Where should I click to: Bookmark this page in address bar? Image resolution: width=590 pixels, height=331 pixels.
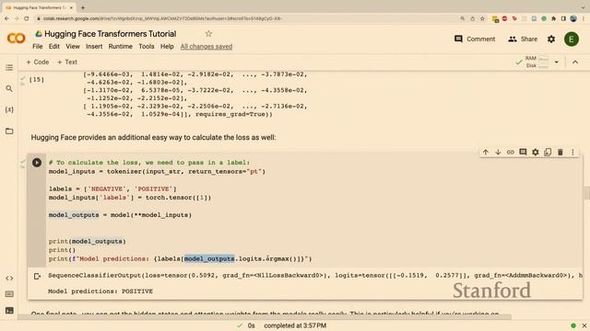click(482, 18)
